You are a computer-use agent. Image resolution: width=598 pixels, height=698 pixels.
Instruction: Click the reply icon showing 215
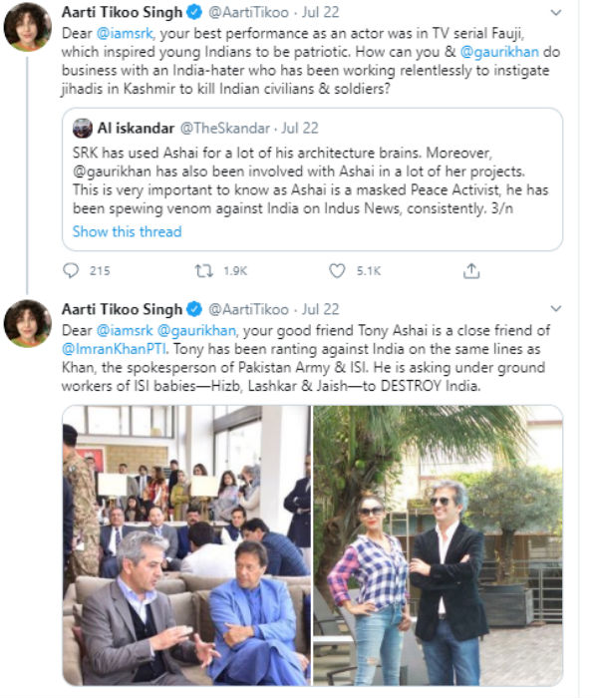tap(71, 270)
